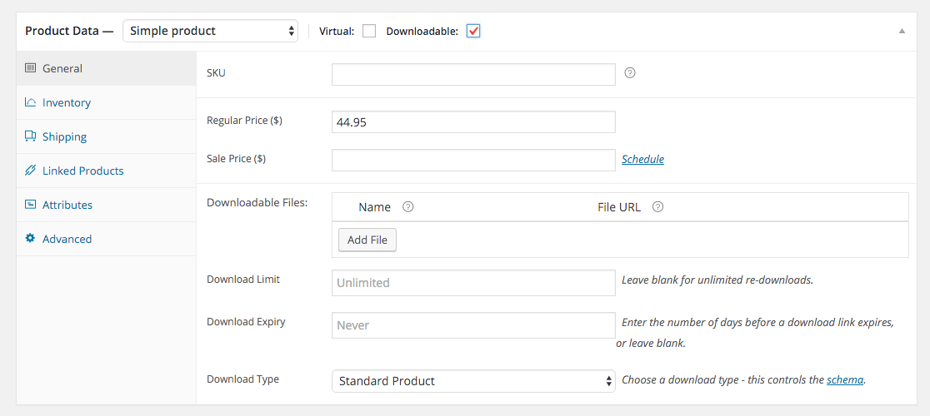Select the Advanced tab
930x416 pixels.
[x=106, y=239]
